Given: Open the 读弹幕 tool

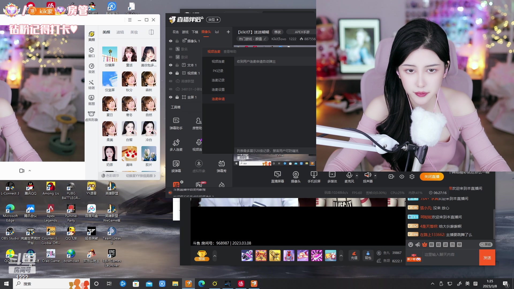Looking at the screenshot, I should (x=176, y=166).
